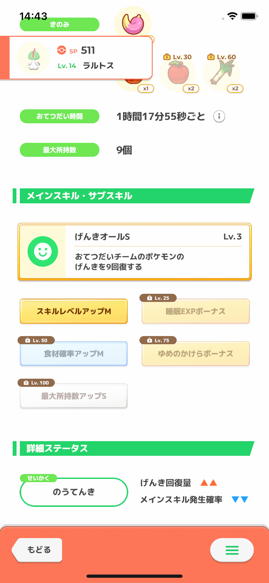269x583 pixels.
Task: Select the スキルレベルアップM sub skill
Action: [74, 311]
